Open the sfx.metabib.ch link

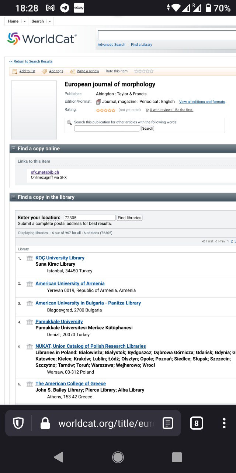(45, 172)
